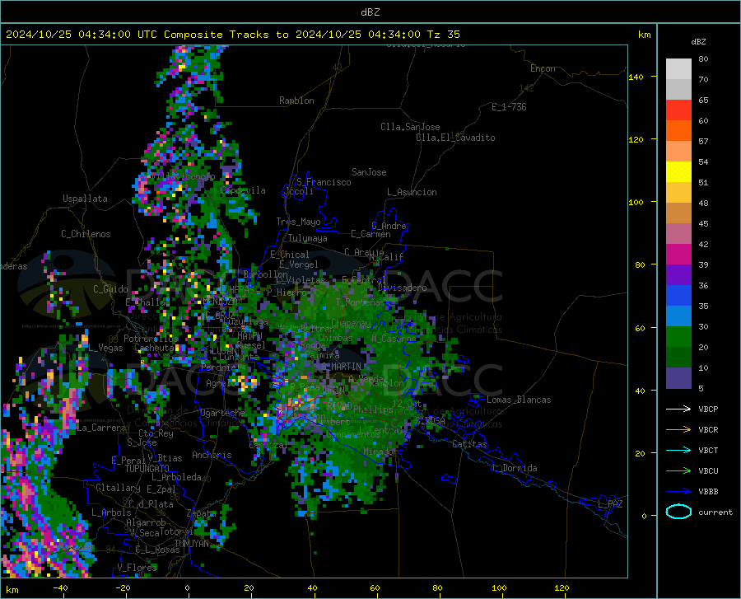Click the 'Zapata' map label

tap(202, 513)
